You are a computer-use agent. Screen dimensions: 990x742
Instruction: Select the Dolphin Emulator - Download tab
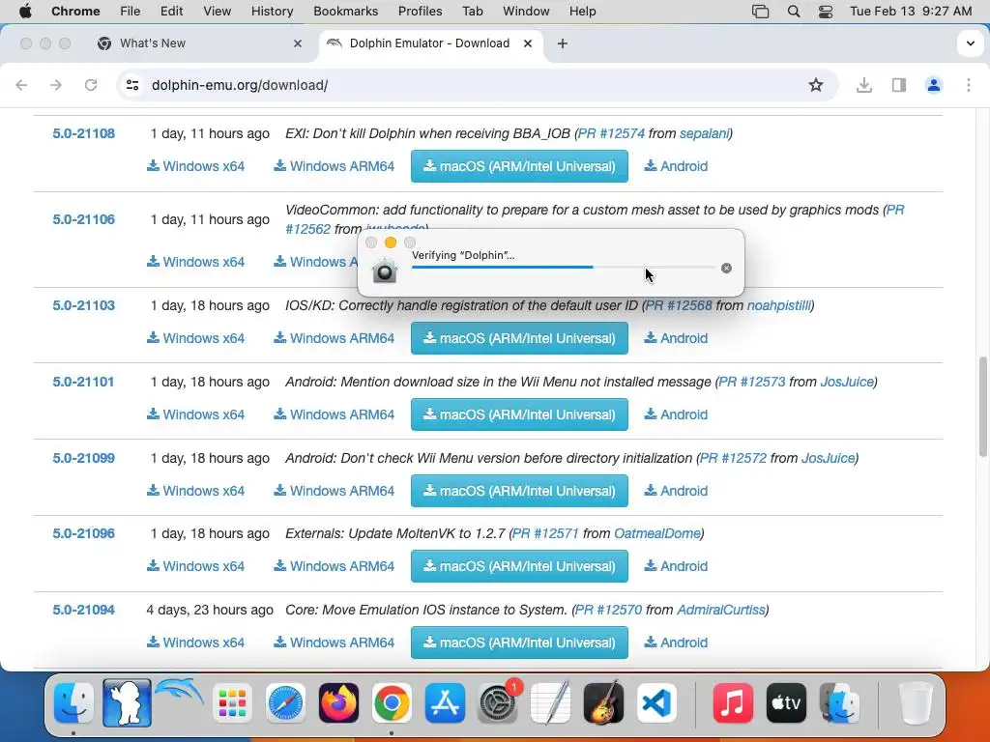click(x=429, y=43)
